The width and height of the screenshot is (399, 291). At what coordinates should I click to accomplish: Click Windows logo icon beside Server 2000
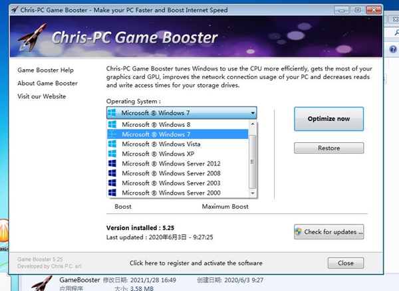pyautogui.click(x=112, y=193)
